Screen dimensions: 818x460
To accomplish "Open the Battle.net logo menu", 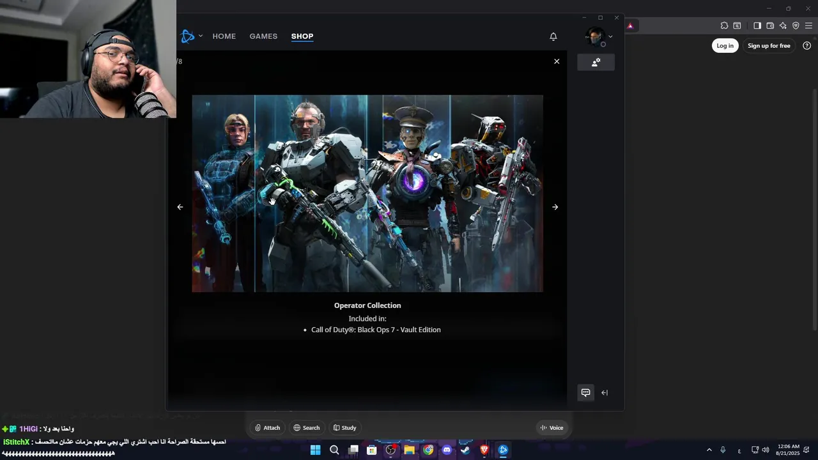I will coord(187,36).
